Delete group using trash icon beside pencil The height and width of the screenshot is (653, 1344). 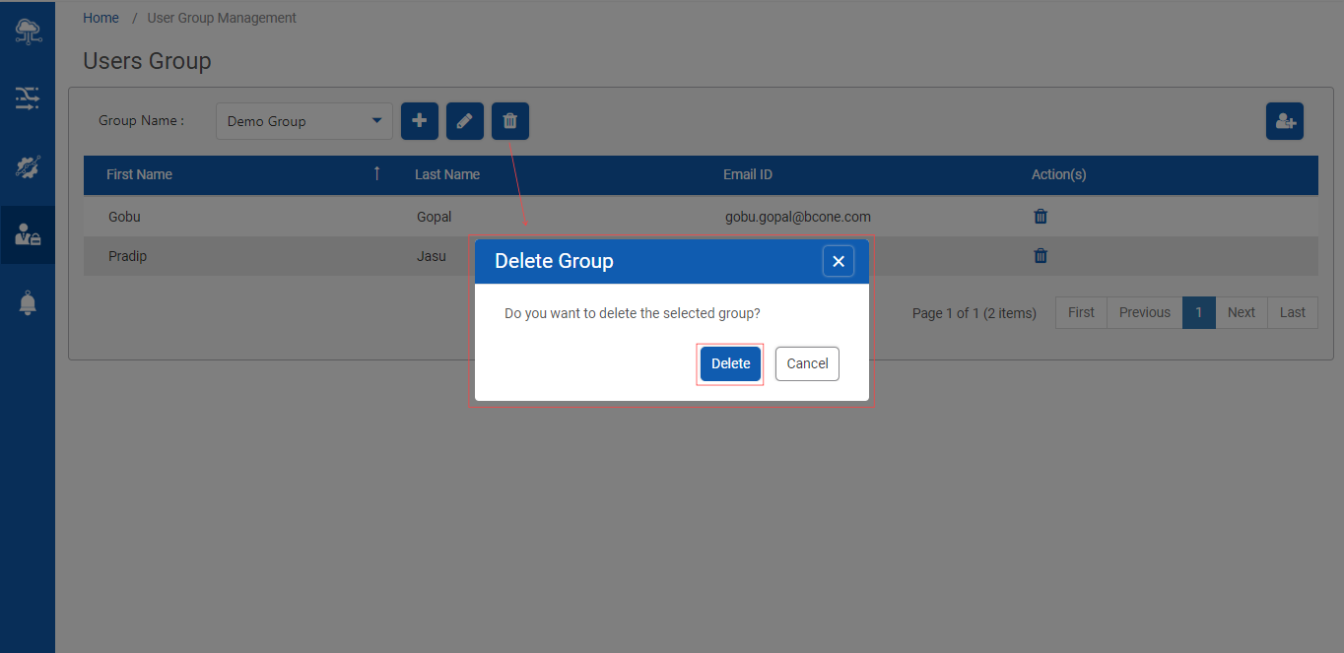pyautogui.click(x=510, y=121)
